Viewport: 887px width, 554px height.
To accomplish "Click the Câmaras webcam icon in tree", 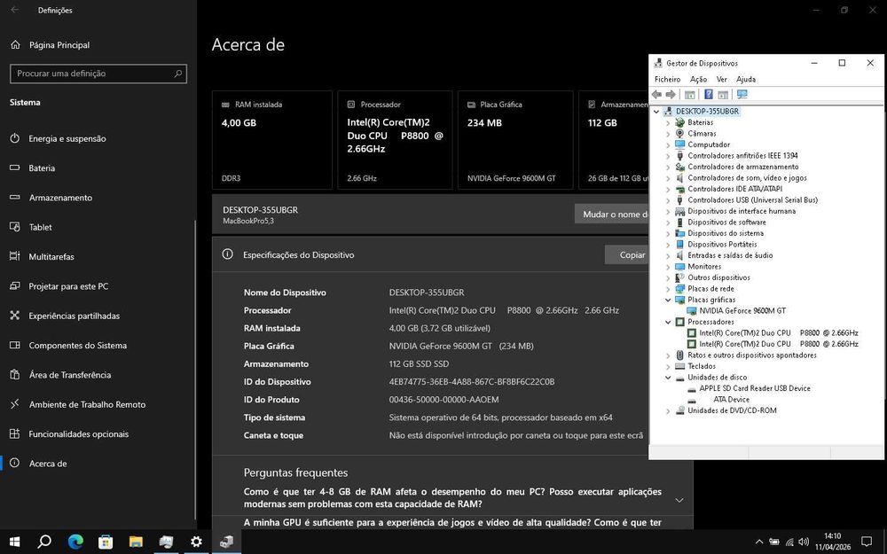I will point(680,134).
